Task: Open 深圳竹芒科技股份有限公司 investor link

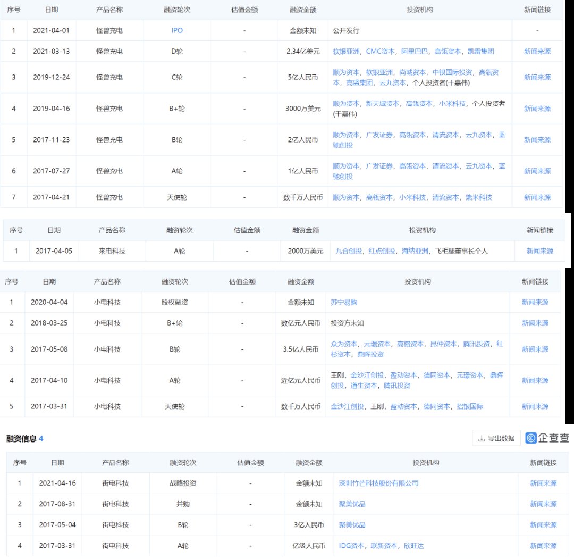Action: 378,483
